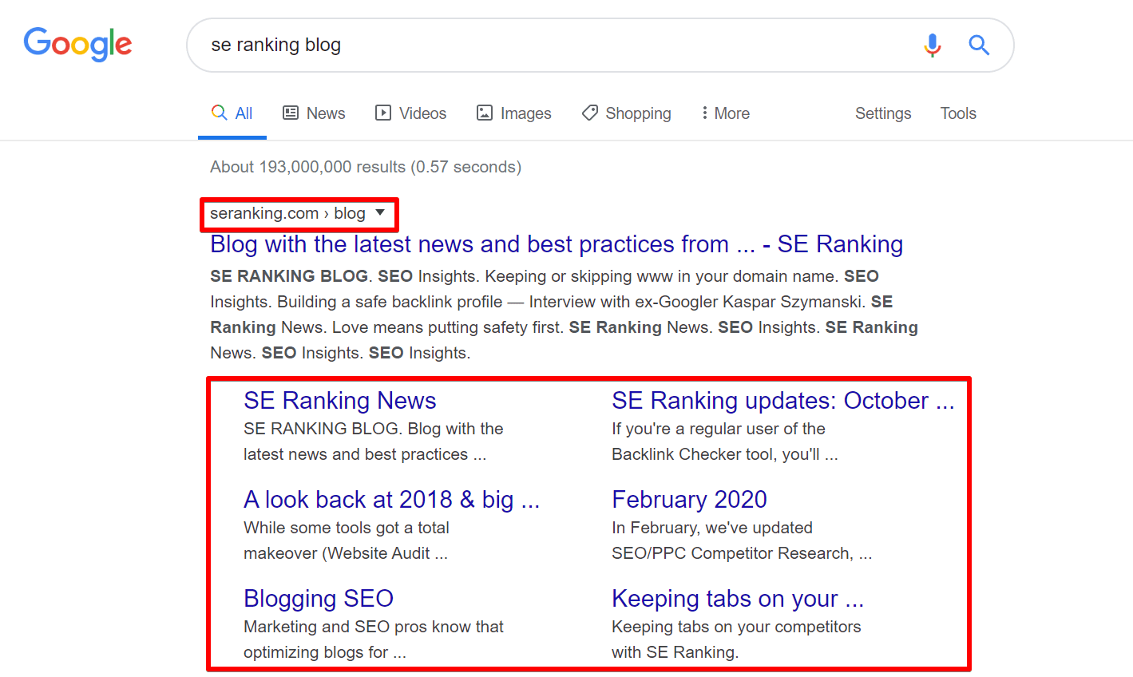Image resolution: width=1133 pixels, height=677 pixels.
Task: Click the Google logo
Action: (x=77, y=44)
